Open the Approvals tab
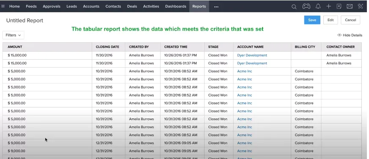 coord(52,6)
